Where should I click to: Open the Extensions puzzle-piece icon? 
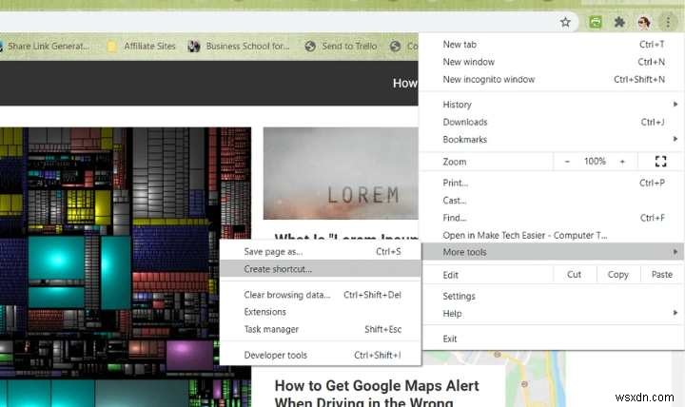tap(619, 22)
